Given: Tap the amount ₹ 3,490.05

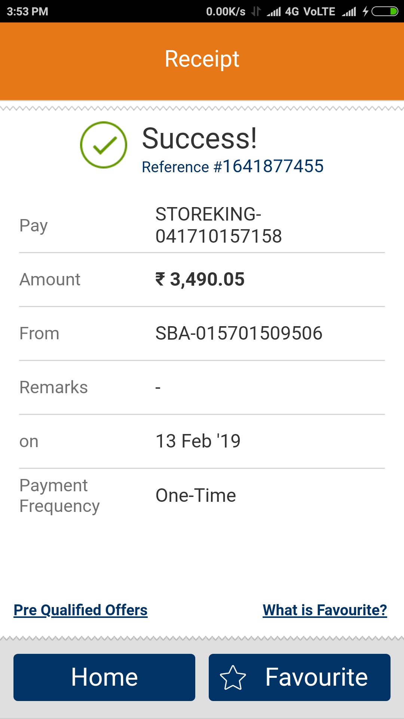Looking at the screenshot, I should [x=200, y=279].
